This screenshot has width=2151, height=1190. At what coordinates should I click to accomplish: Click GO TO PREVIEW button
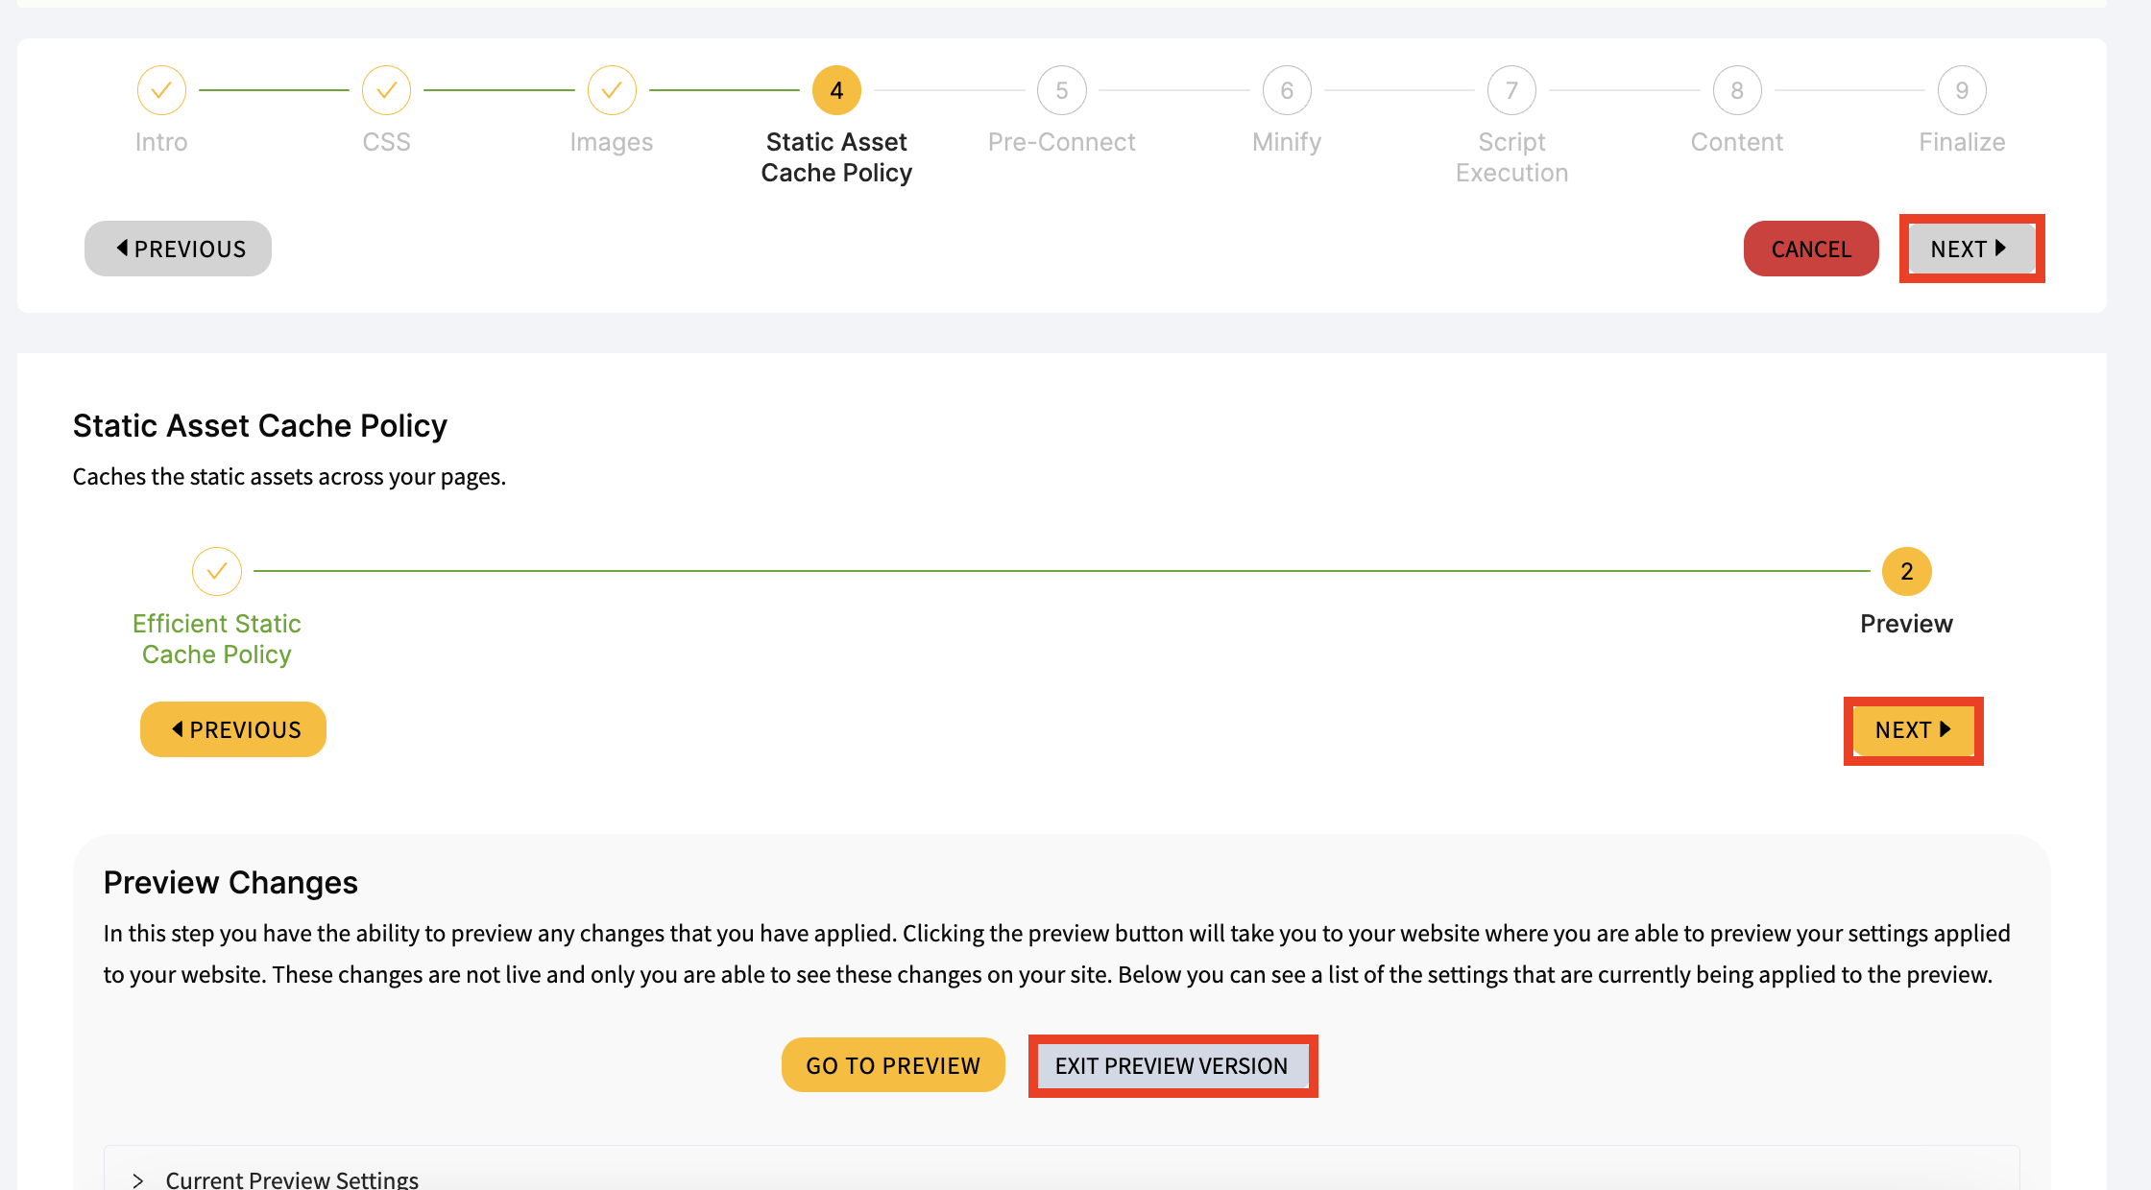click(x=893, y=1065)
